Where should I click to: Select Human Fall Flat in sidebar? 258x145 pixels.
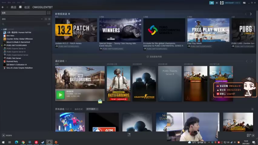pos(19,33)
